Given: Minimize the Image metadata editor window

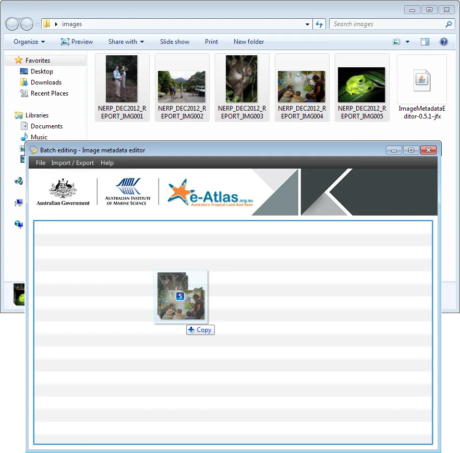Looking at the screenshot, I should coord(394,150).
